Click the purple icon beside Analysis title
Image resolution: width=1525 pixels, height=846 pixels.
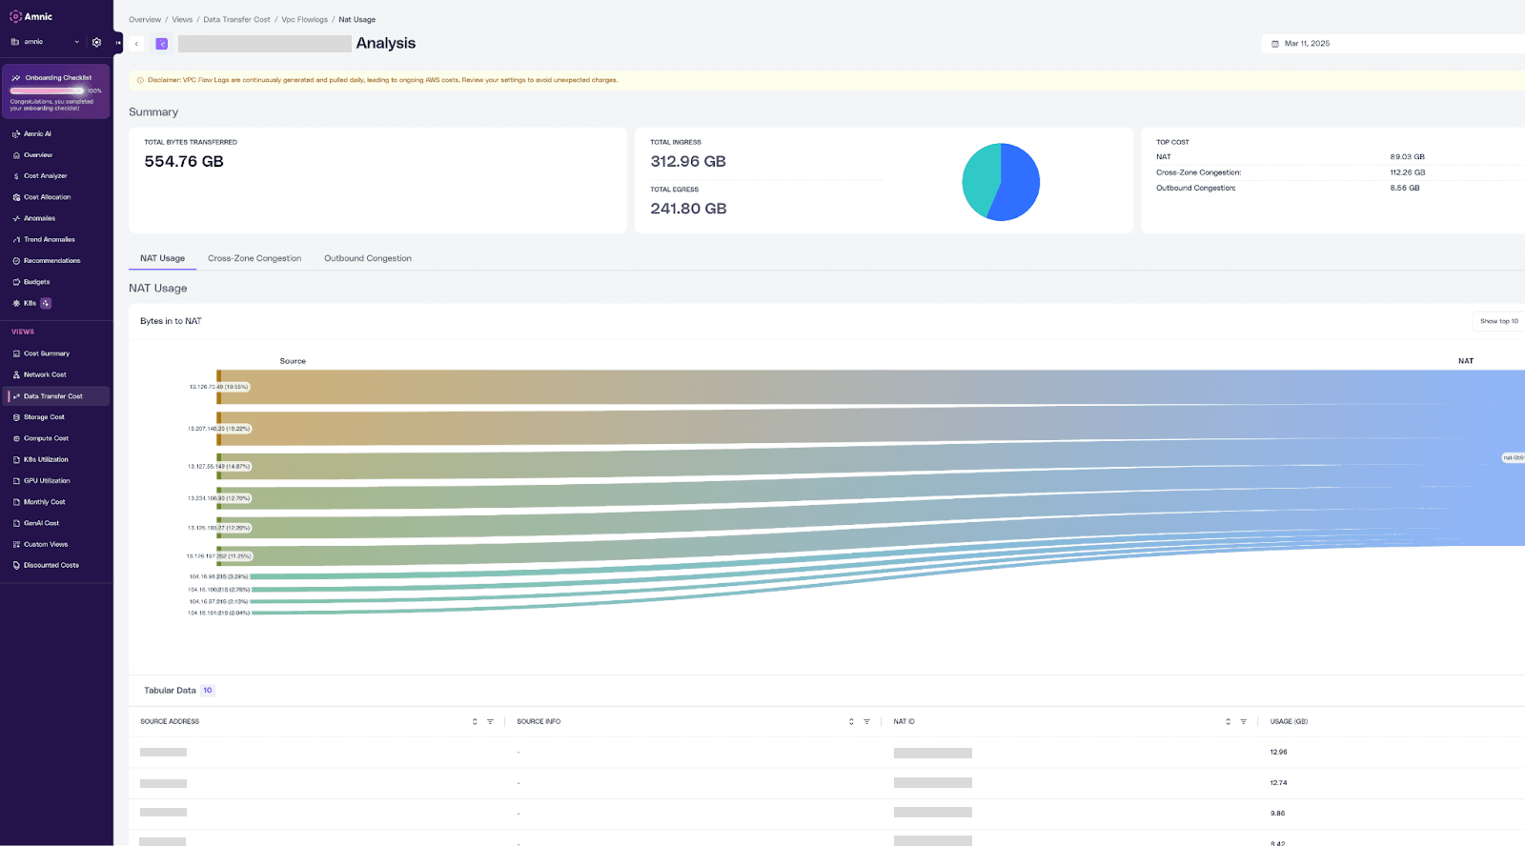[162, 44]
